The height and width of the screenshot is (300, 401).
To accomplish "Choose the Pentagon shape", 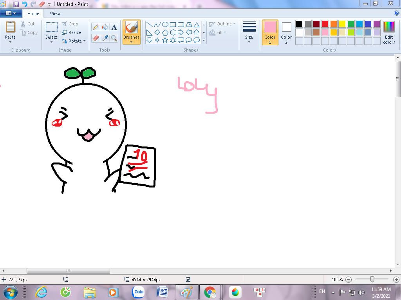I will [165, 32].
